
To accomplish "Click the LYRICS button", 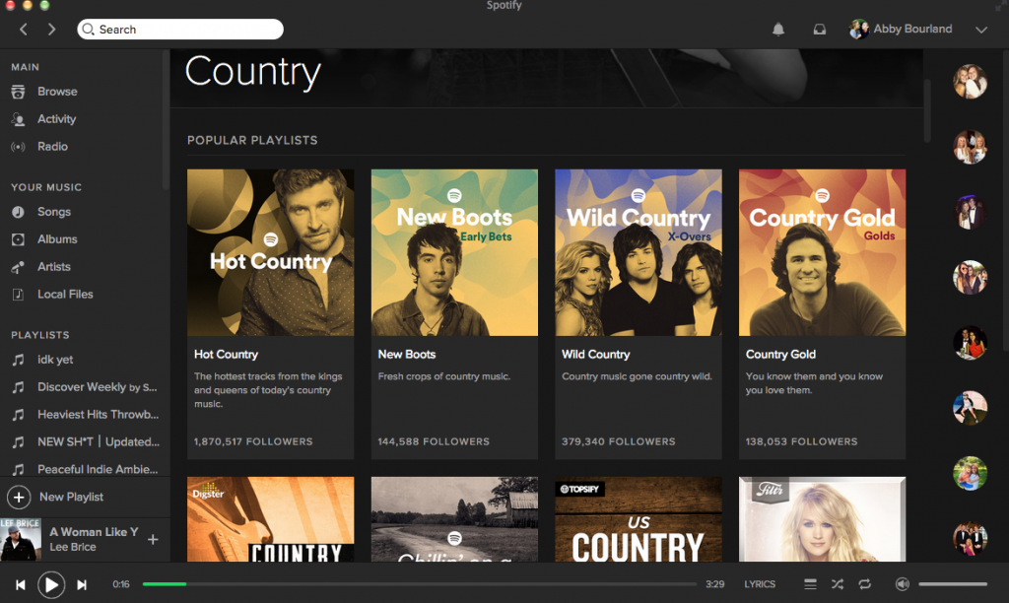I will [x=759, y=584].
